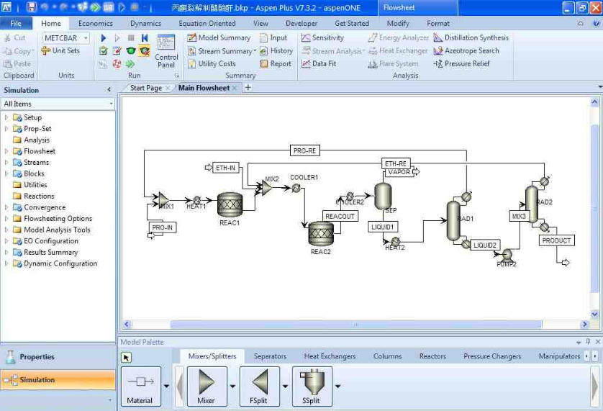Select the SSplit block in the palette
Viewport: 603px width, 411px height.
coord(312,386)
